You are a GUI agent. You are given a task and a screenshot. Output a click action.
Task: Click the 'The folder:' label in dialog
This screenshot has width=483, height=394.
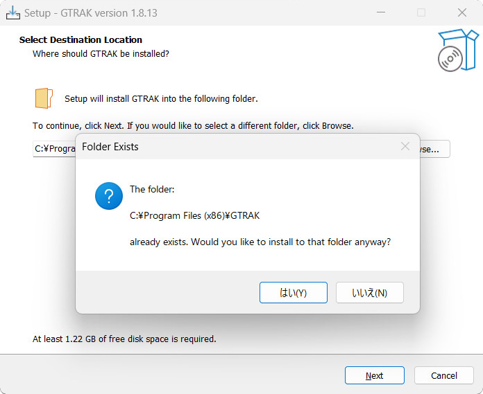[x=152, y=189]
